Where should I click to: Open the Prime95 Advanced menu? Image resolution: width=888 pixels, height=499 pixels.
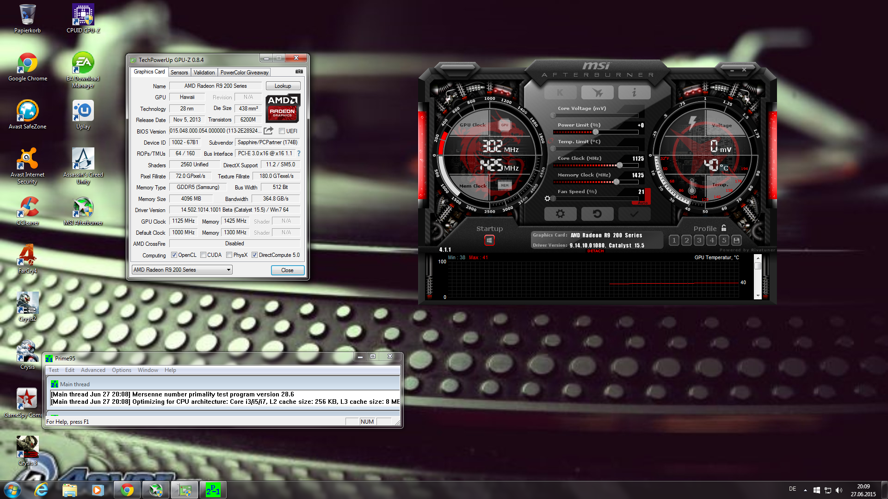pos(93,370)
